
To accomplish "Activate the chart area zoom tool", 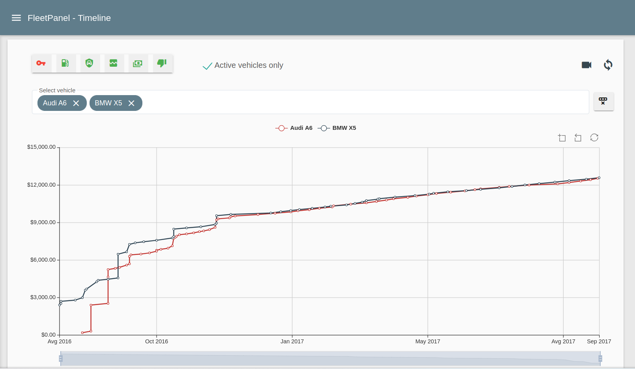I will (562, 138).
